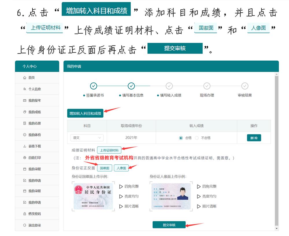This screenshot has width=289, height=236.
Task: Select the 我的成绩 pie chart icon
Action: [x=25, y=112]
